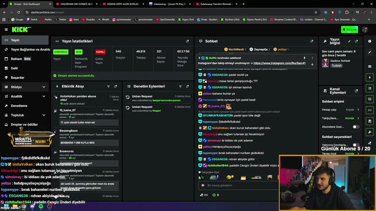Viewport: 376px width, 211px height.
Task: Open filter options in Denetim Eylemleri
Action: 180,86
